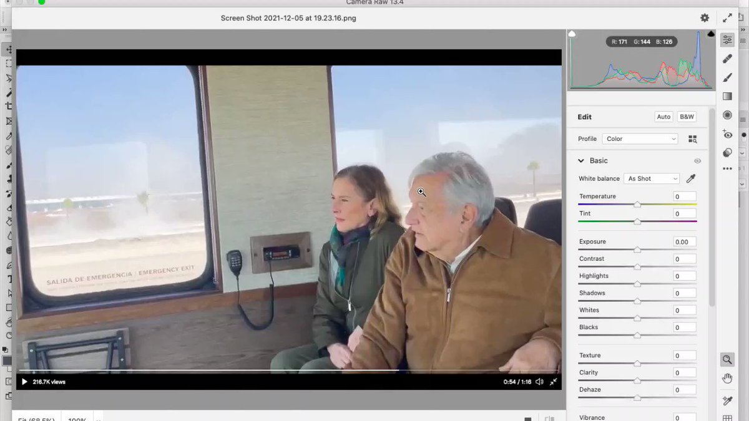This screenshot has width=749, height=421.
Task: Open White balance As Shot dropdown
Action: click(652, 178)
